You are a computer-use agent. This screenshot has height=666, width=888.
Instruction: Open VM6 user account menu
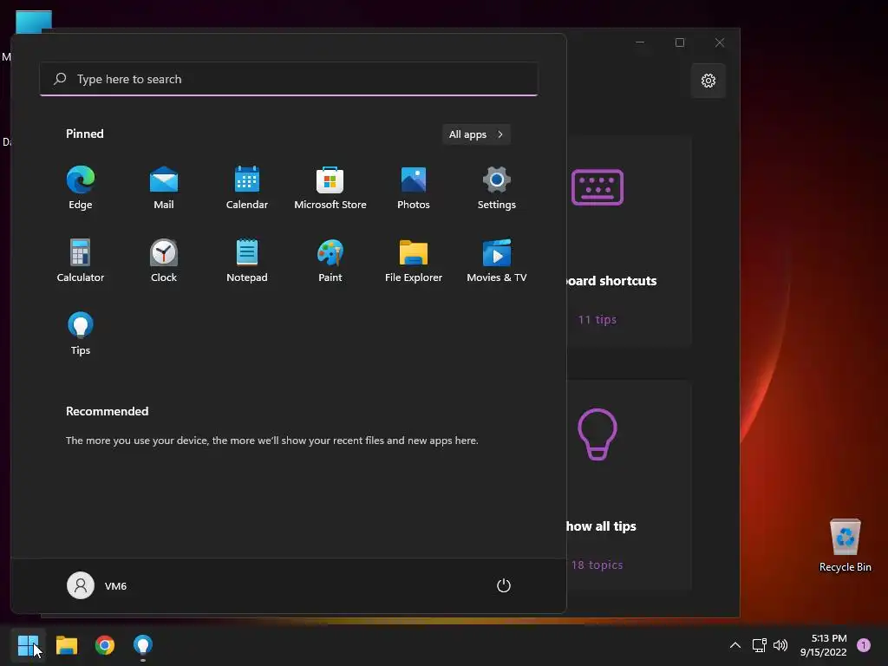coord(97,585)
